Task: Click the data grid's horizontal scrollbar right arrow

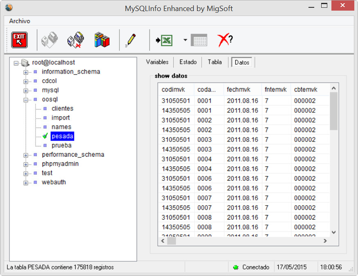Action: pos(325,241)
